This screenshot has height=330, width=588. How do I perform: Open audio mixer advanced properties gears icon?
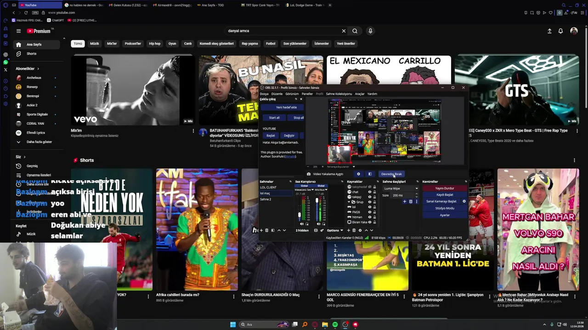(x=322, y=231)
